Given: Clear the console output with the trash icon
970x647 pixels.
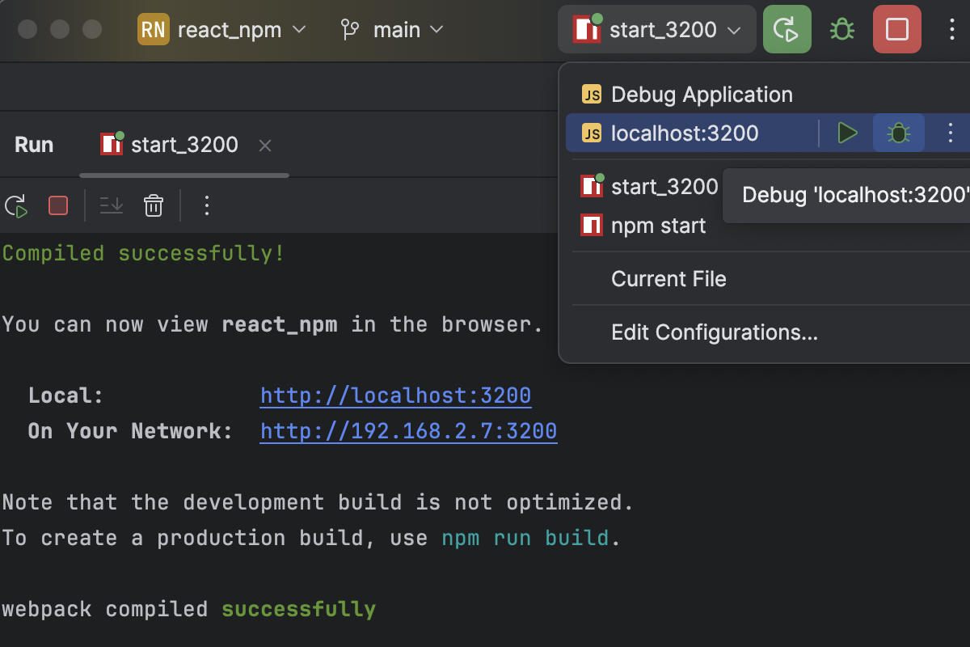Looking at the screenshot, I should 154,205.
